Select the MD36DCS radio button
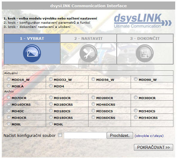This screenshot has height=159, width=177. tap(93, 110)
